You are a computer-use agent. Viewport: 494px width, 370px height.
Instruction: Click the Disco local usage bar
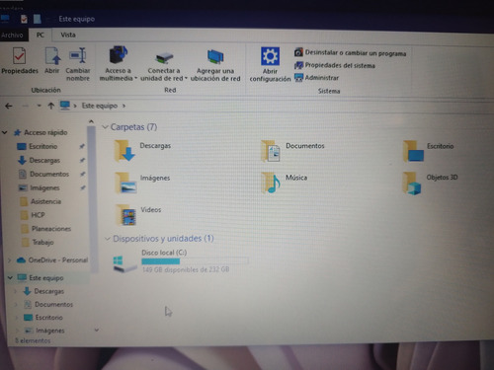point(195,261)
